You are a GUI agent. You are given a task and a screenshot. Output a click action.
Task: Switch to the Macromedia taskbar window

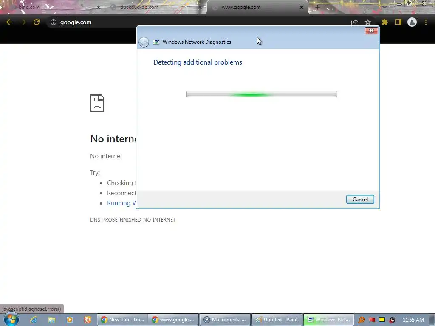[x=225, y=320]
